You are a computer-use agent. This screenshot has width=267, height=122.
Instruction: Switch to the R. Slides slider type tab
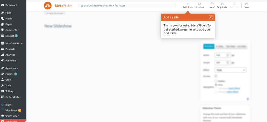click(220, 47)
